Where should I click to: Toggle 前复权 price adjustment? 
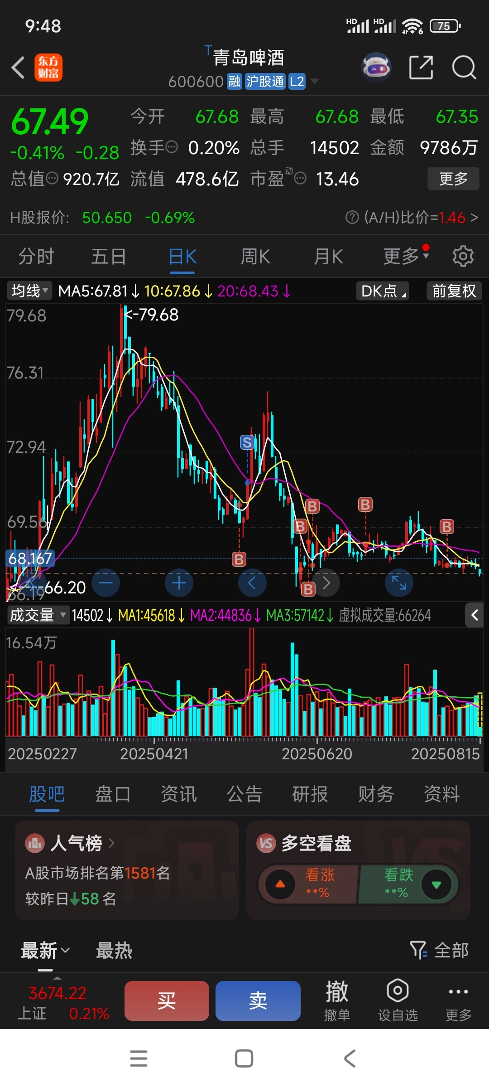coord(454,291)
